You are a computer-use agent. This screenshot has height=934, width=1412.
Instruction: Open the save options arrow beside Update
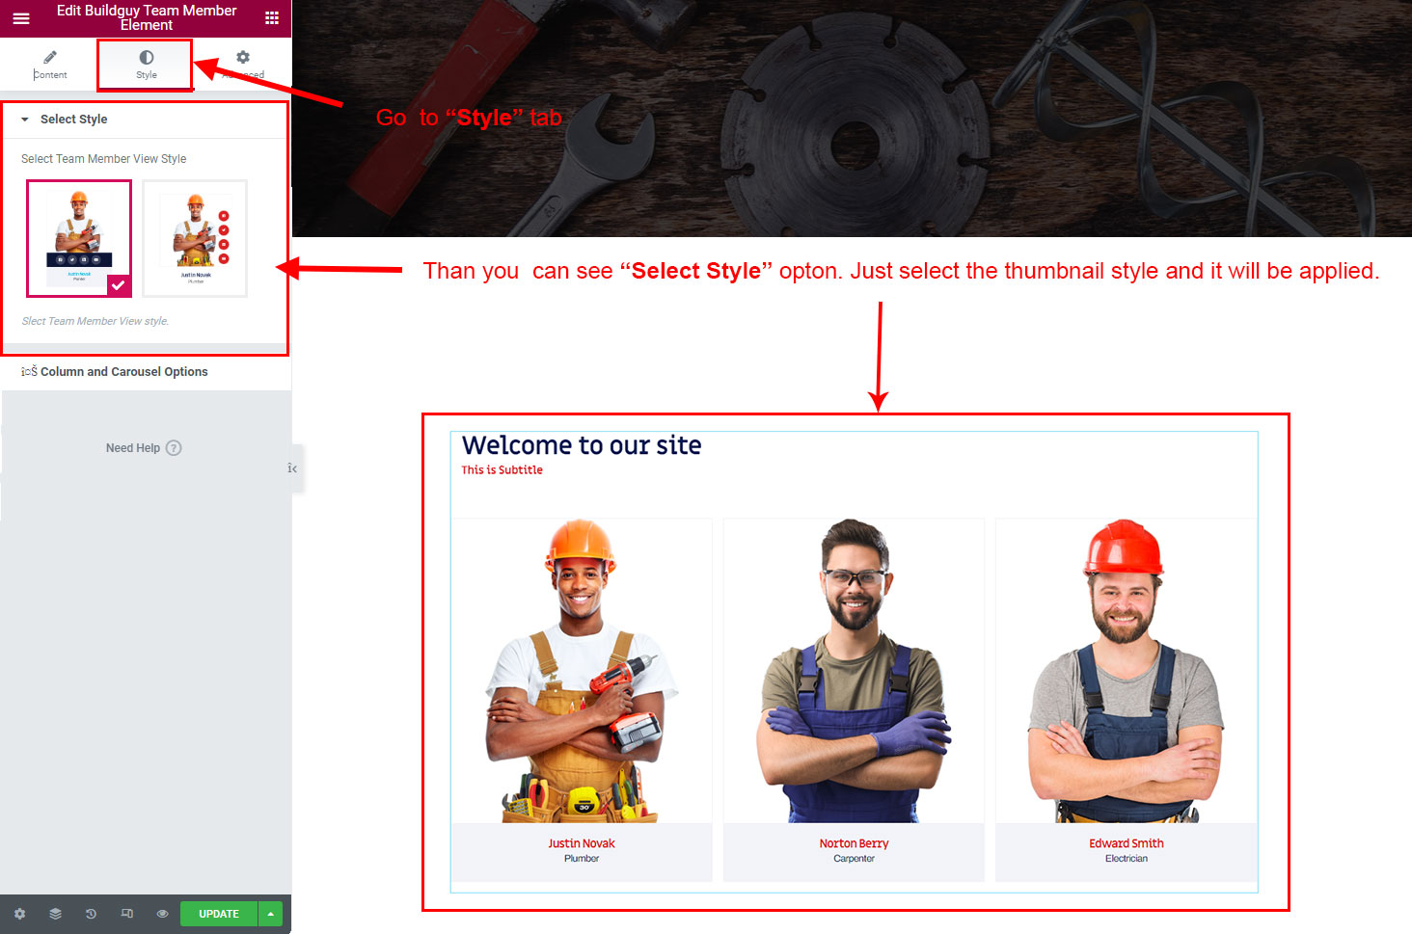click(x=271, y=914)
